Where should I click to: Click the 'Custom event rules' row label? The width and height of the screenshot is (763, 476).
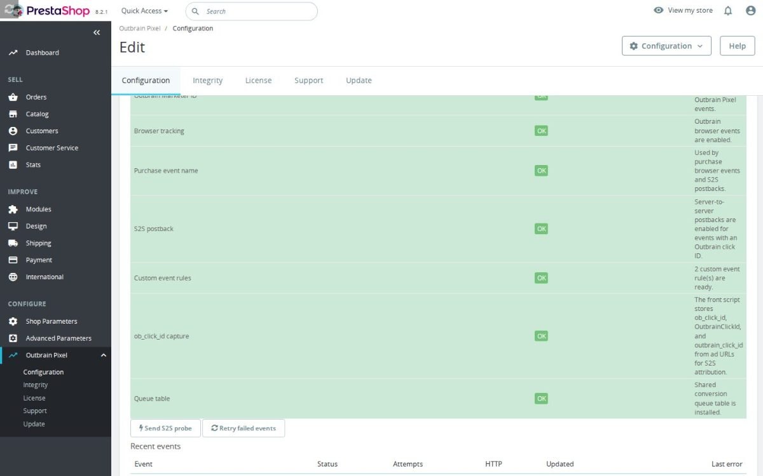(163, 278)
